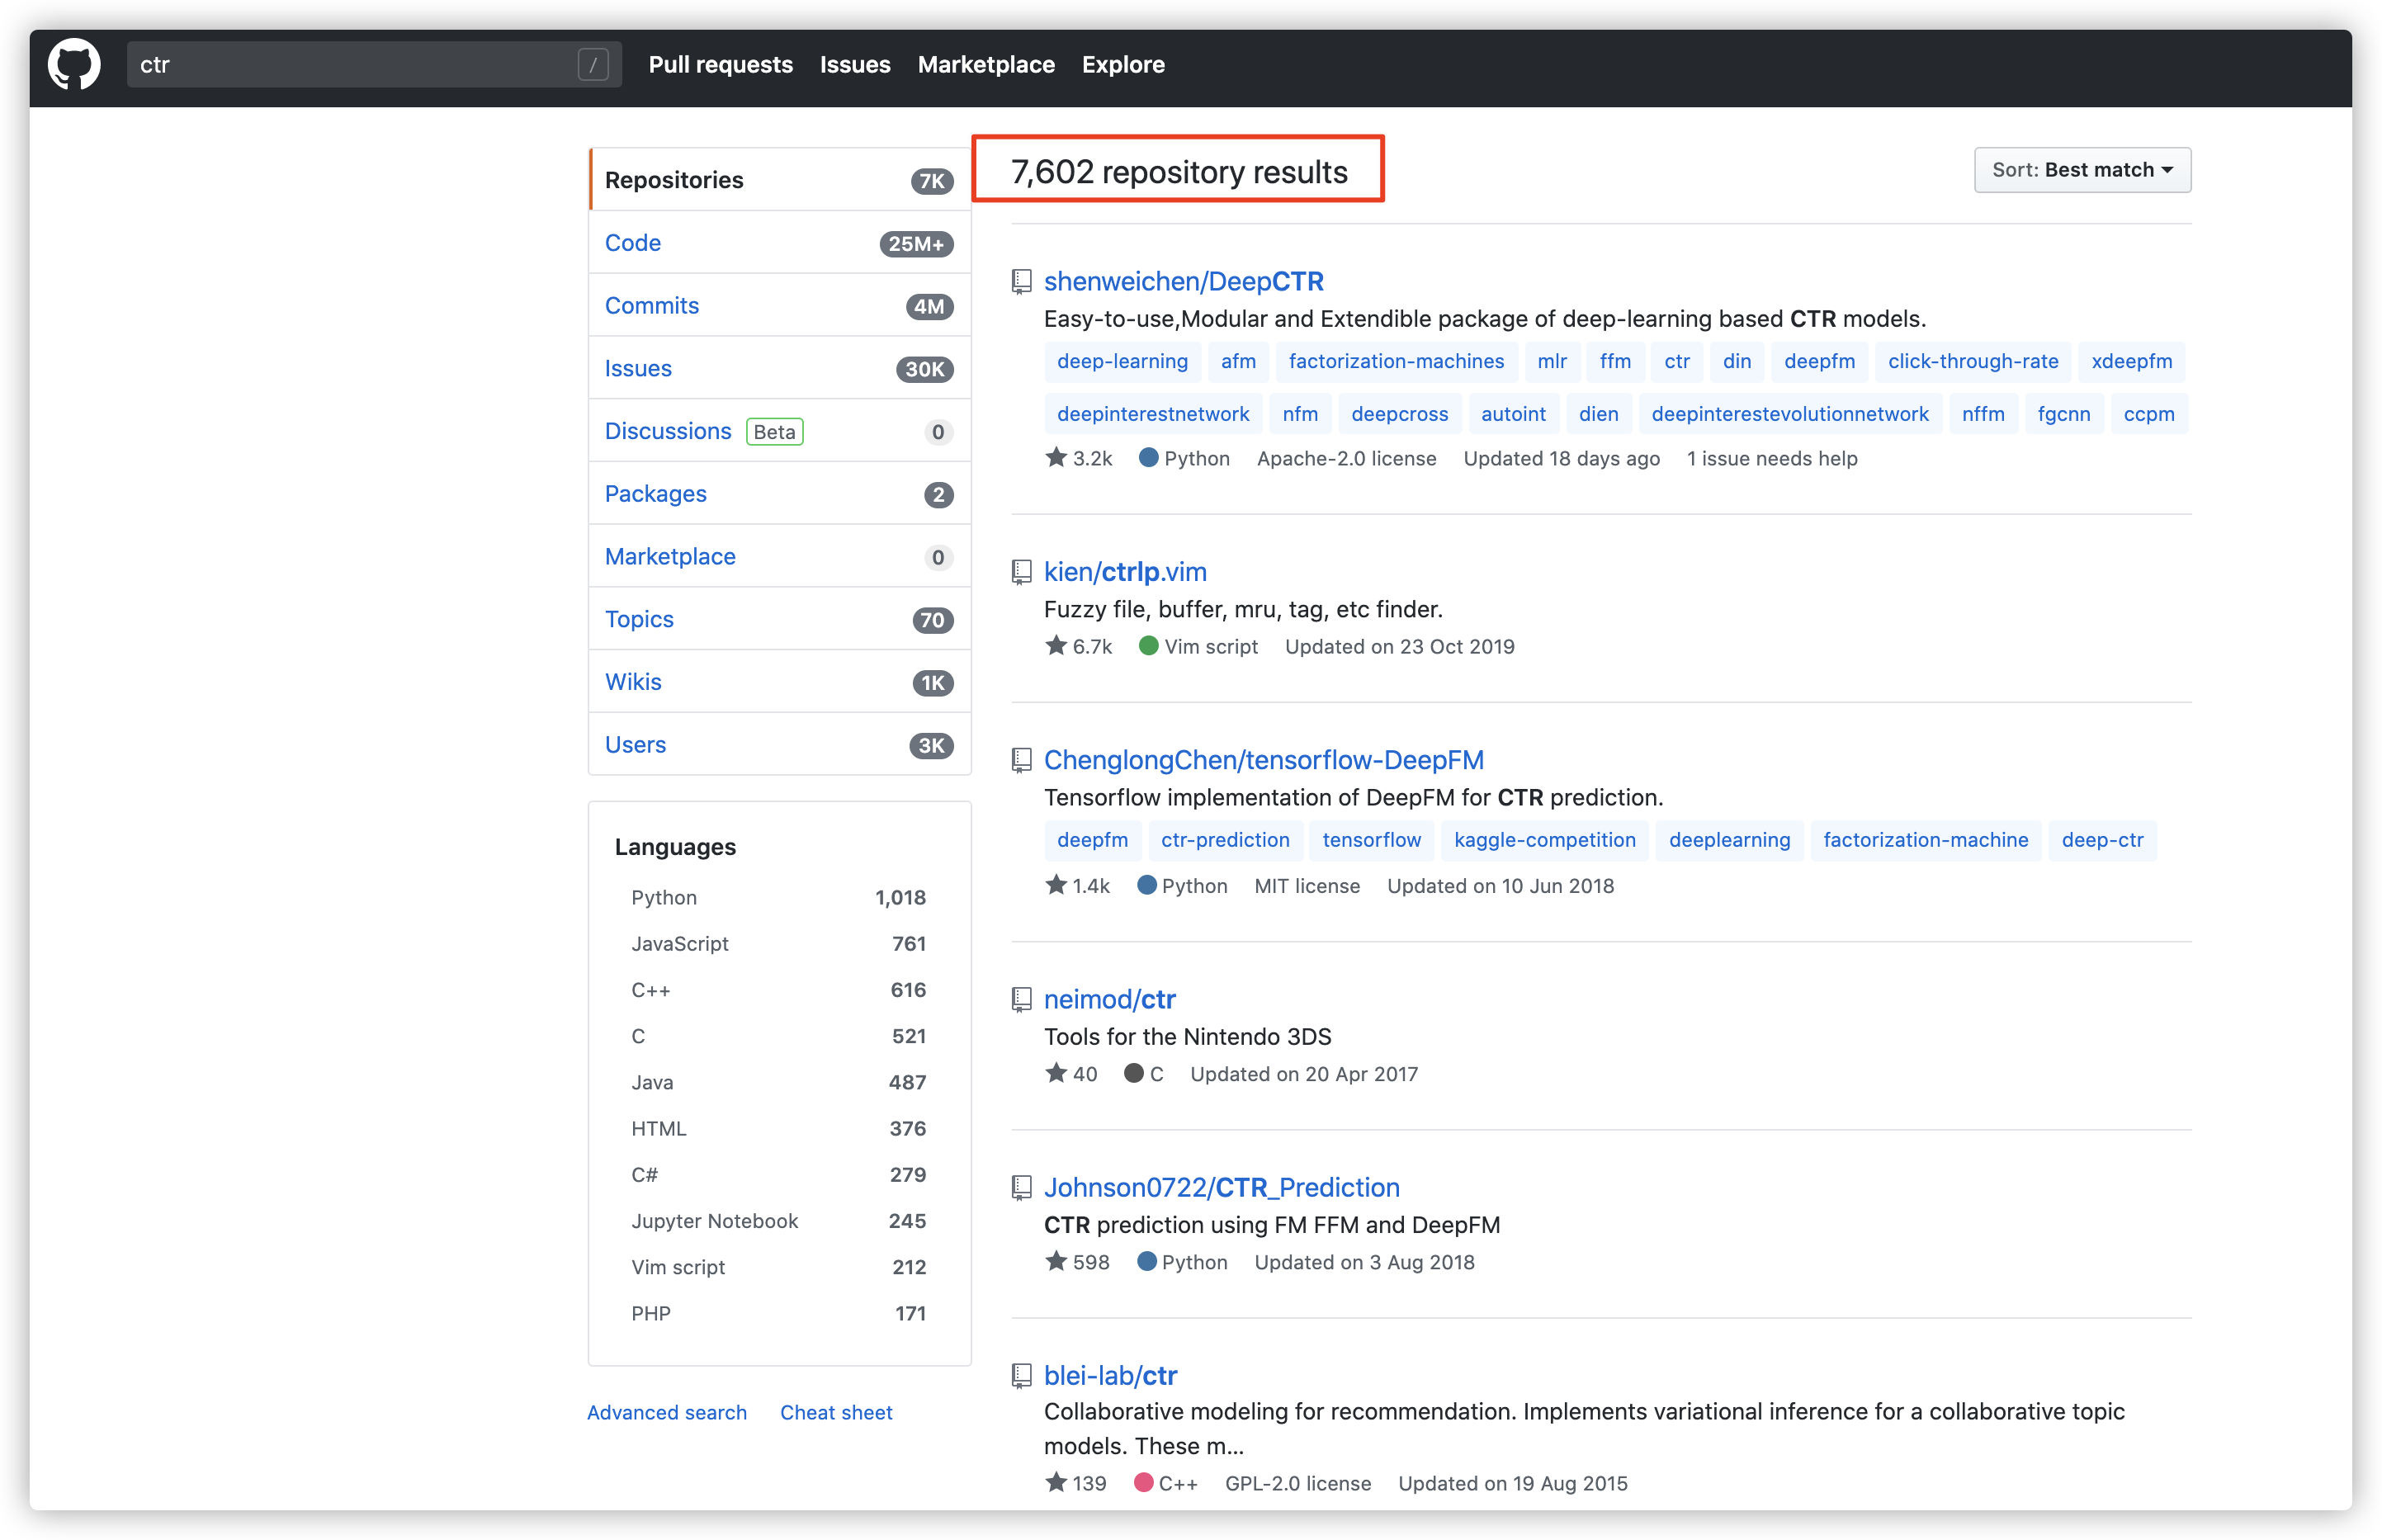Click the factorization-machines topic tag
The image size is (2382, 1540).
[x=1396, y=361]
